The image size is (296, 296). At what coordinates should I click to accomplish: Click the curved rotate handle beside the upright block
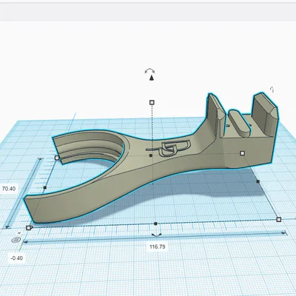[x=272, y=90]
